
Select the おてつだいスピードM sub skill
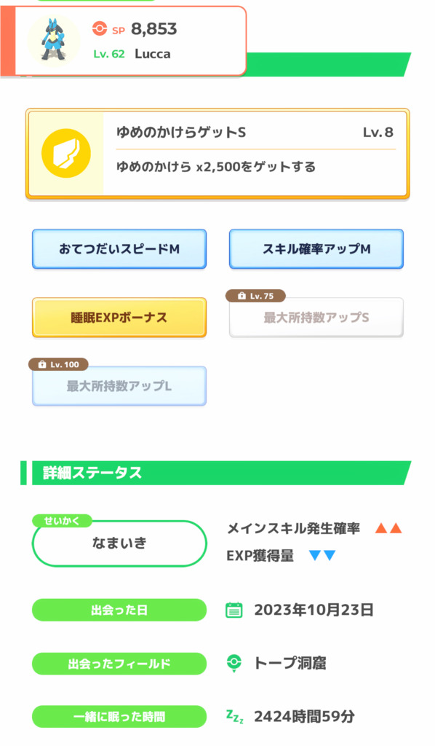(119, 249)
